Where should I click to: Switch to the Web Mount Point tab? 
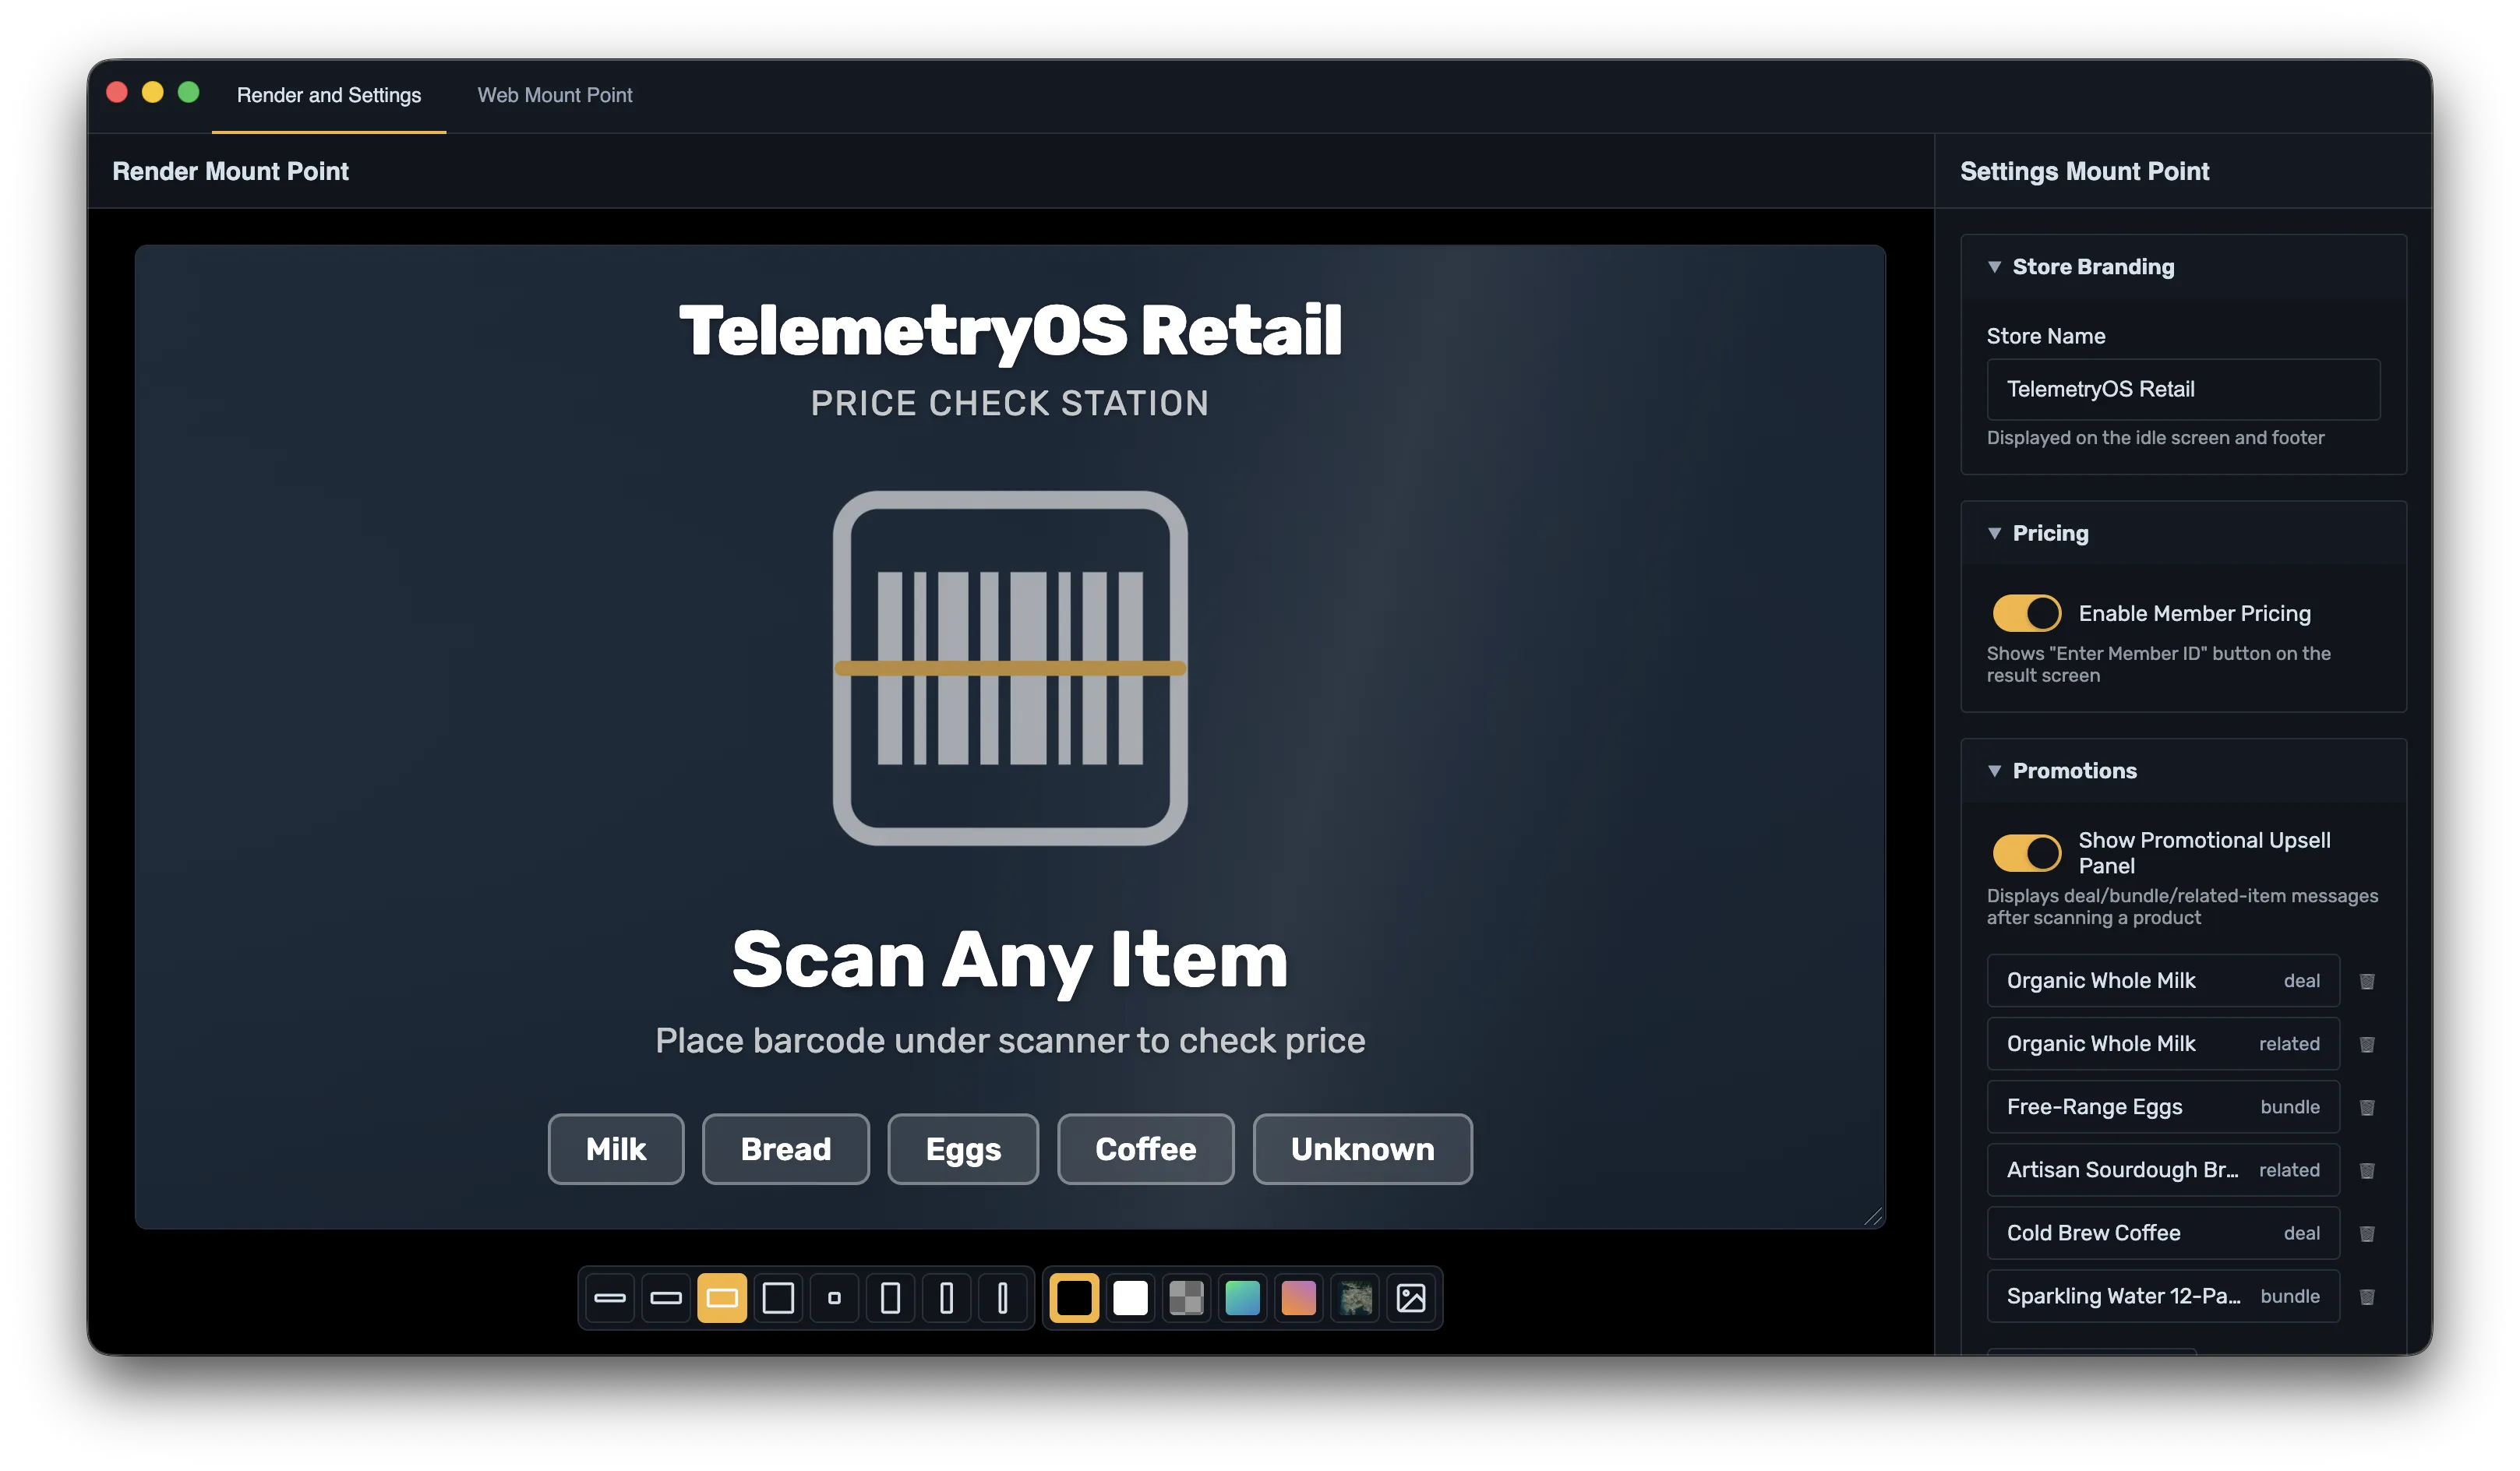tap(555, 95)
